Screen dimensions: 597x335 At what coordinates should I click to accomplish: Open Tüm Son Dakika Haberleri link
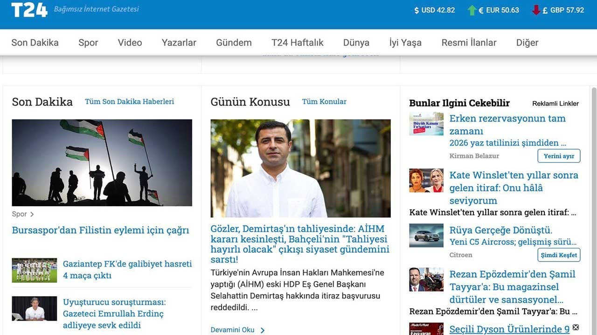[x=129, y=101]
